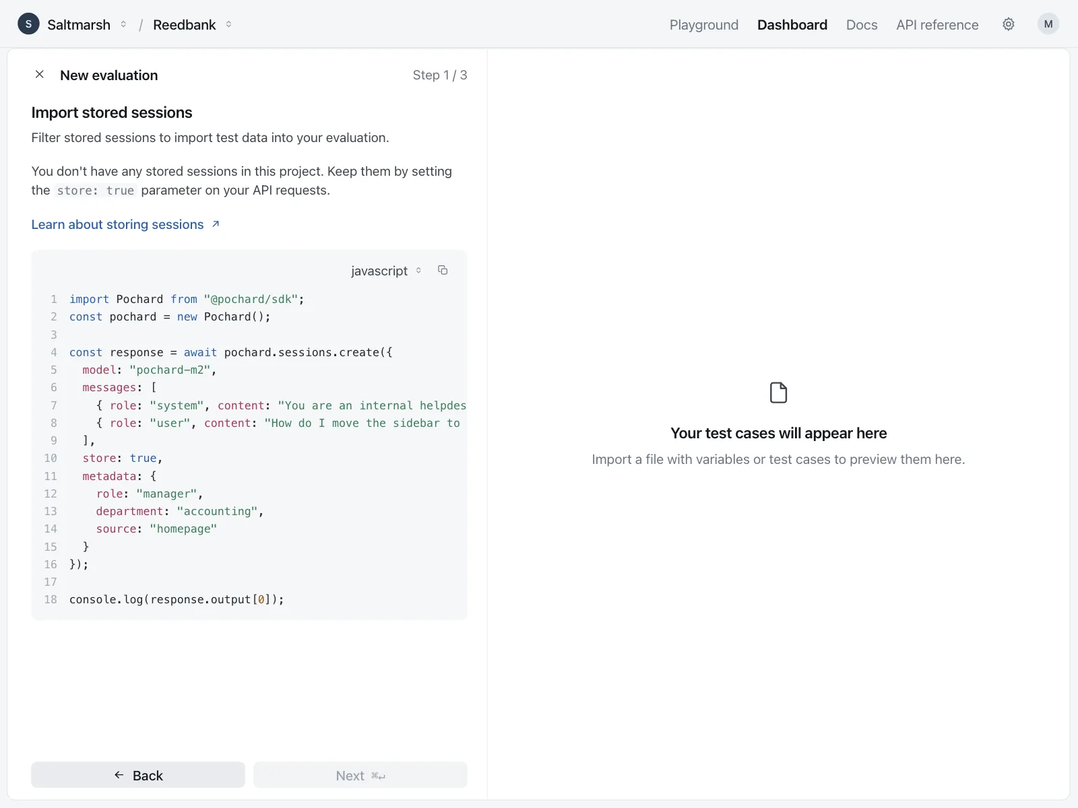The width and height of the screenshot is (1078, 808).
Task: Switch to the Dashboard tab
Action: (x=792, y=25)
